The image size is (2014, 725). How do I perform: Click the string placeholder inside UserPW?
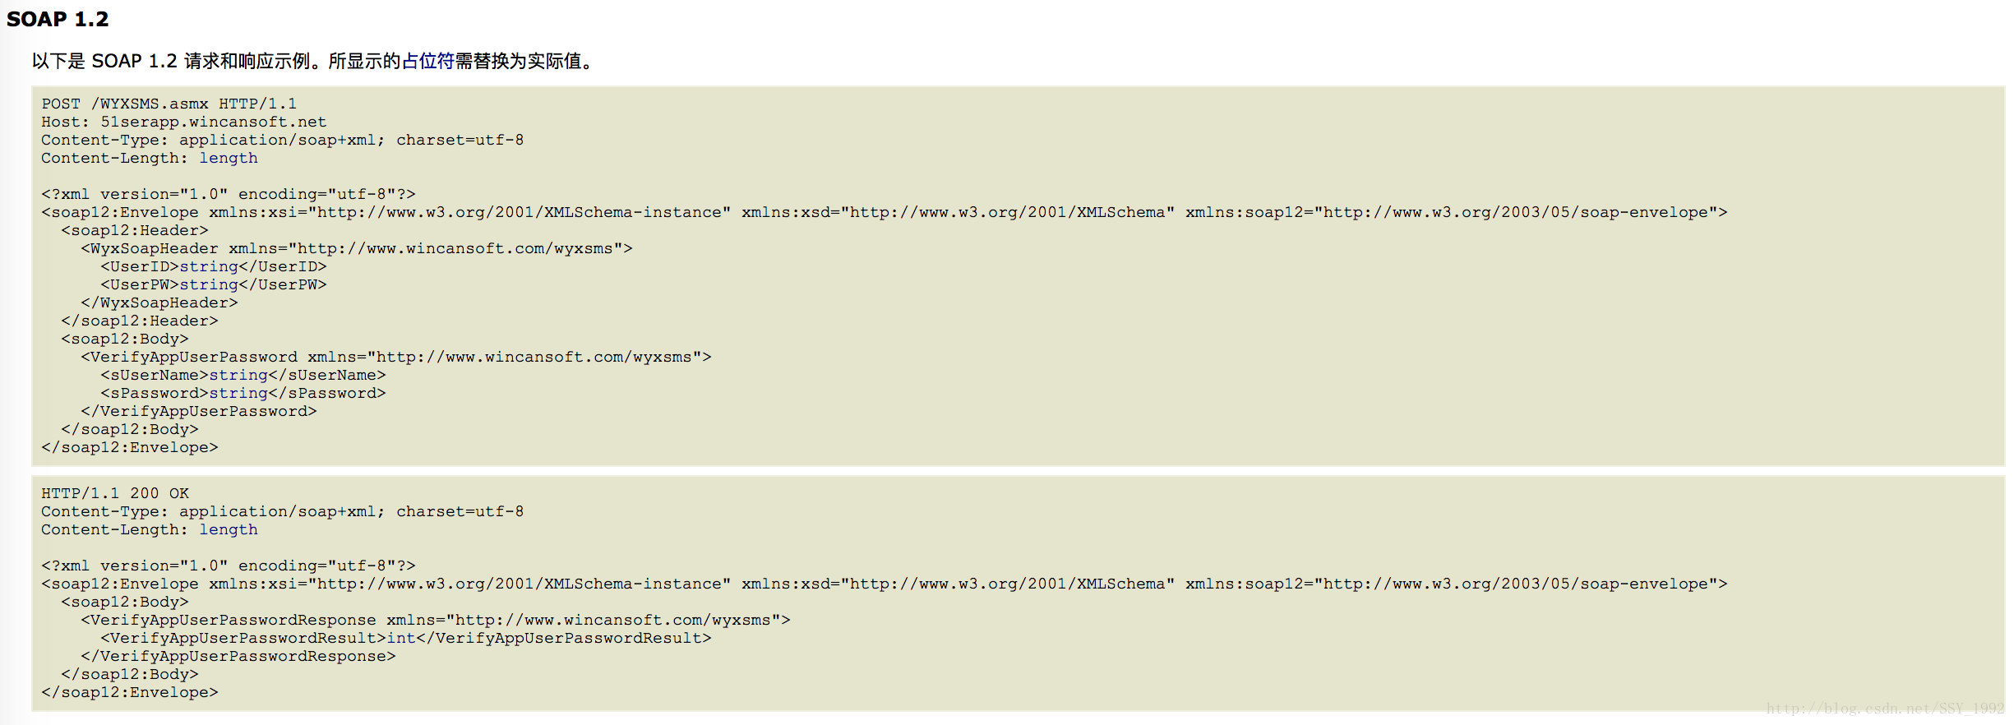coord(209,284)
